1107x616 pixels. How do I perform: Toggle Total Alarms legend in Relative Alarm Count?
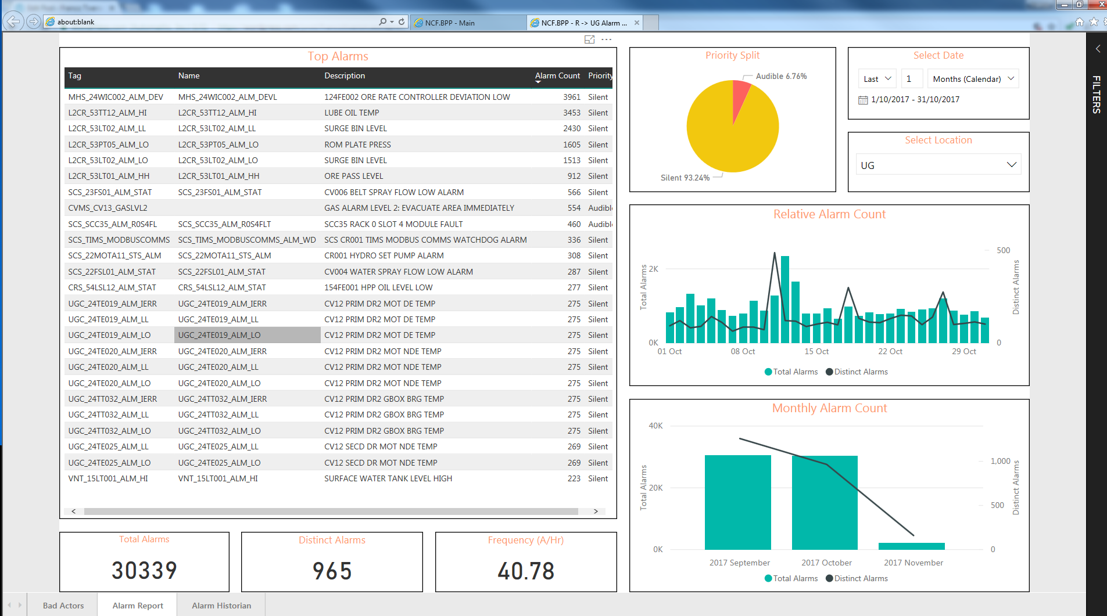pyautogui.click(x=791, y=372)
